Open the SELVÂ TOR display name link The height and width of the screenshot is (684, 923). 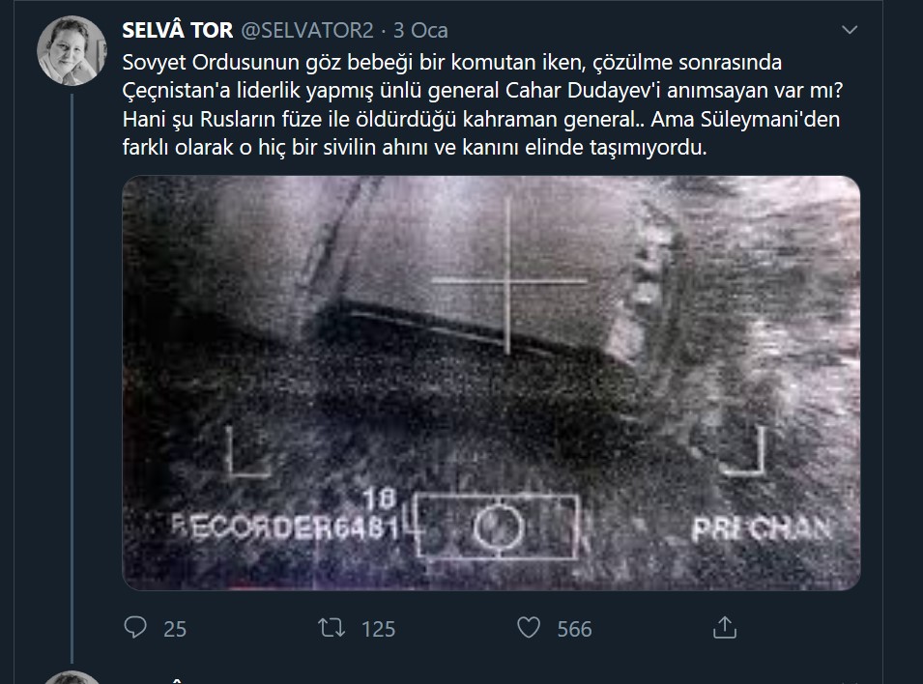(177, 30)
